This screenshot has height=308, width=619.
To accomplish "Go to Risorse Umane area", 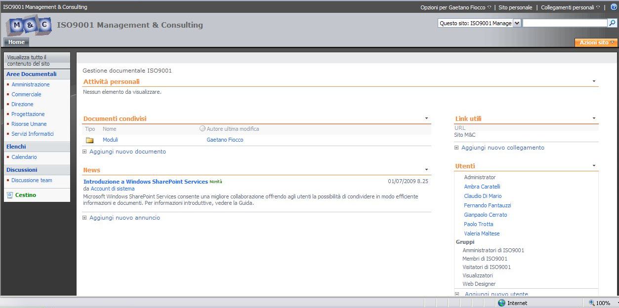I will pos(29,124).
